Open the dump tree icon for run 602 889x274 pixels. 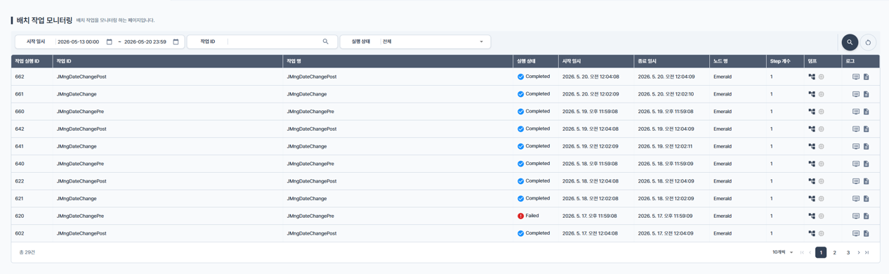(x=812, y=233)
